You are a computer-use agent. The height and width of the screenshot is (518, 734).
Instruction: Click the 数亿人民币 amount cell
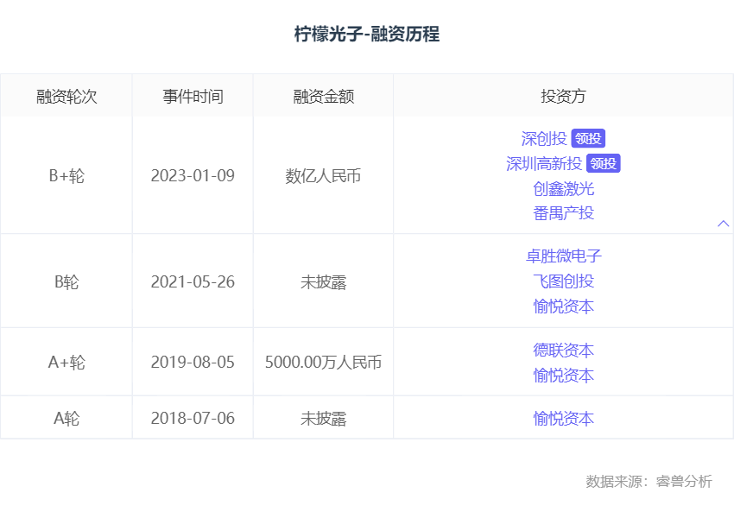point(324,176)
